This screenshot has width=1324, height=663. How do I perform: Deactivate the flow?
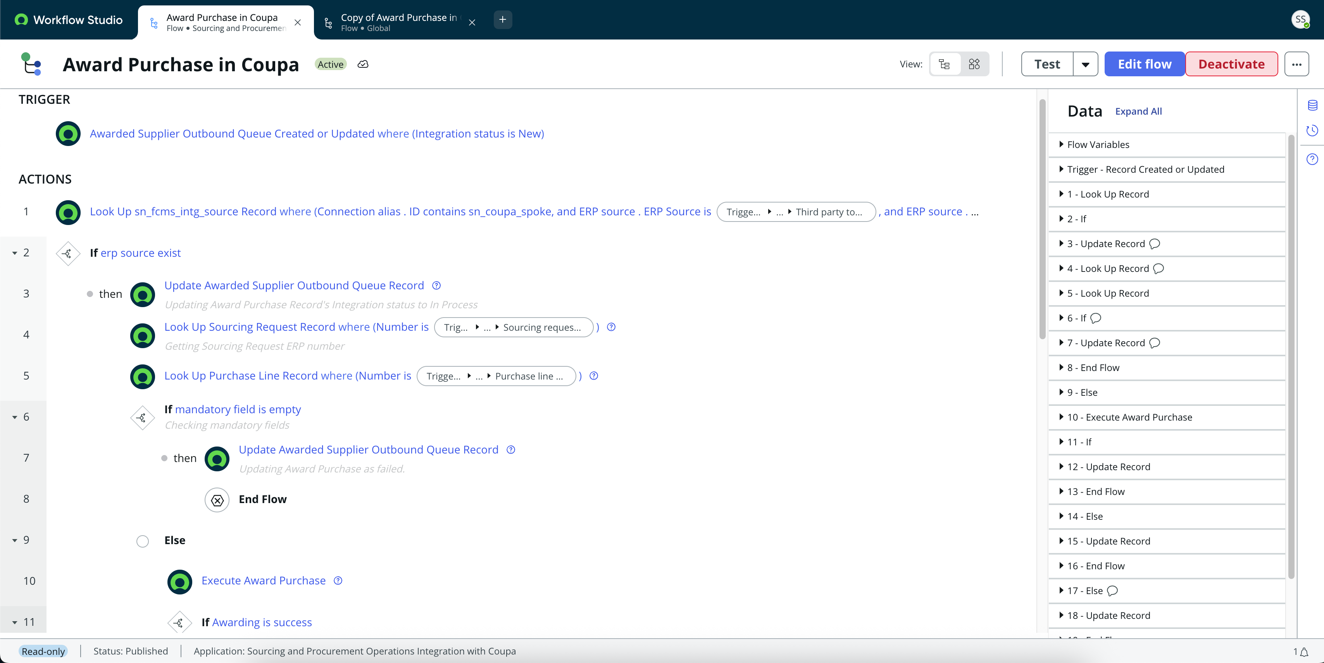pos(1231,64)
